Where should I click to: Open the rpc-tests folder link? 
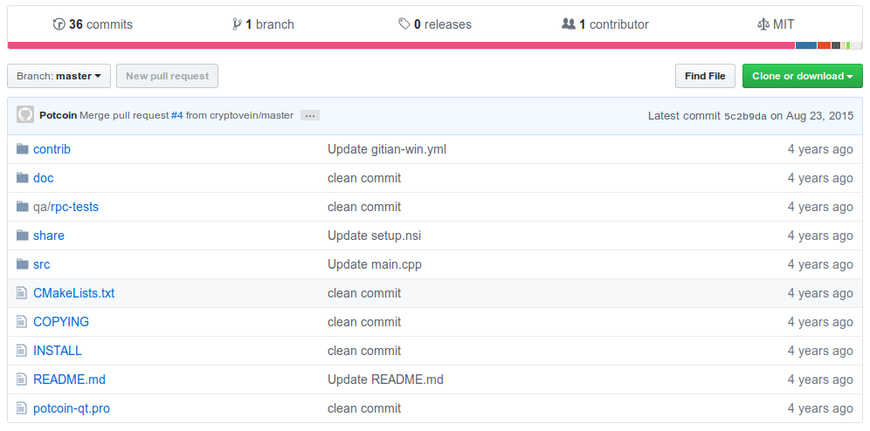(x=75, y=207)
